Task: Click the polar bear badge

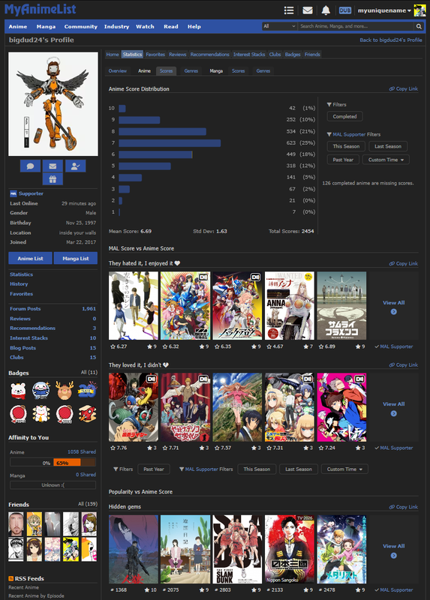Action: click(18, 391)
